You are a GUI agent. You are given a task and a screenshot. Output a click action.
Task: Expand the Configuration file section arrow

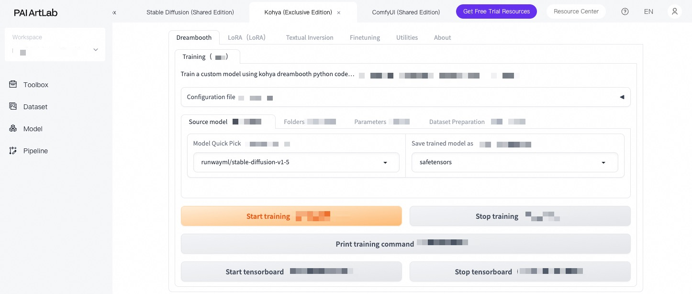click(x=622, y=97)
